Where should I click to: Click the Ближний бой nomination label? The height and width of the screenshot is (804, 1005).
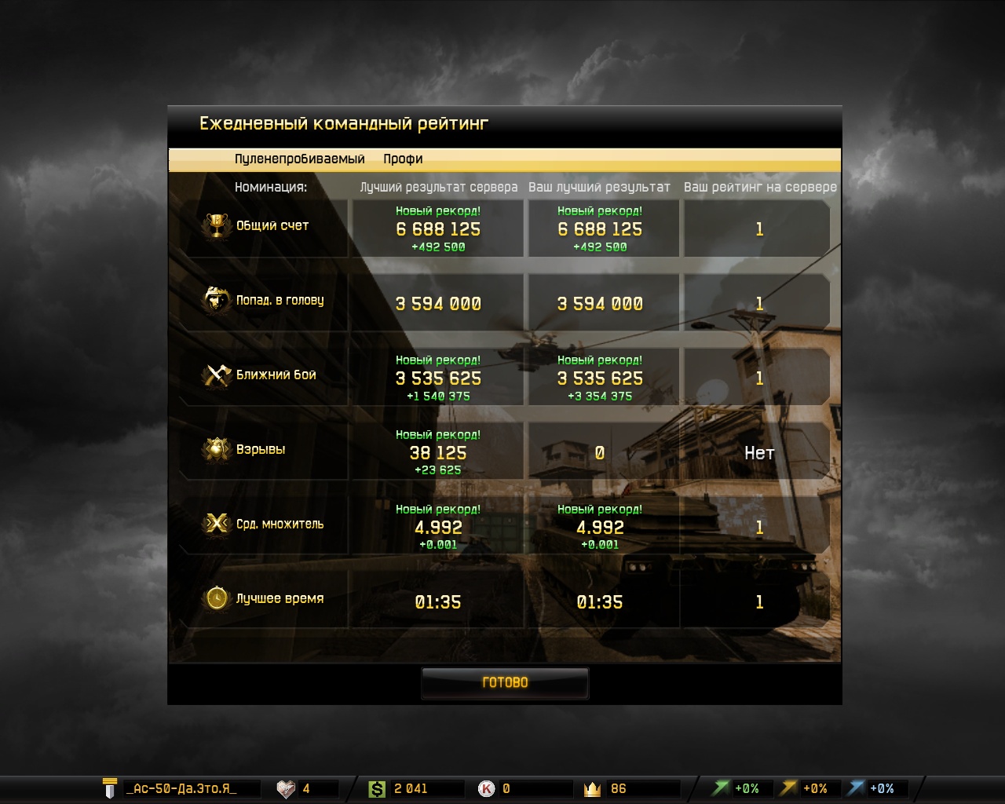pyautogui.click(x=276, y=375)
